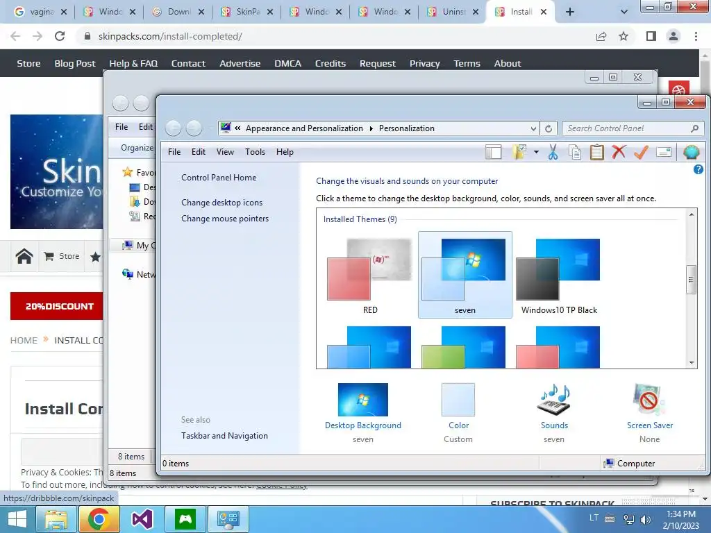The image size is (711, 533).
Task: Open Change desktop icons link
Action: [221, 203]
